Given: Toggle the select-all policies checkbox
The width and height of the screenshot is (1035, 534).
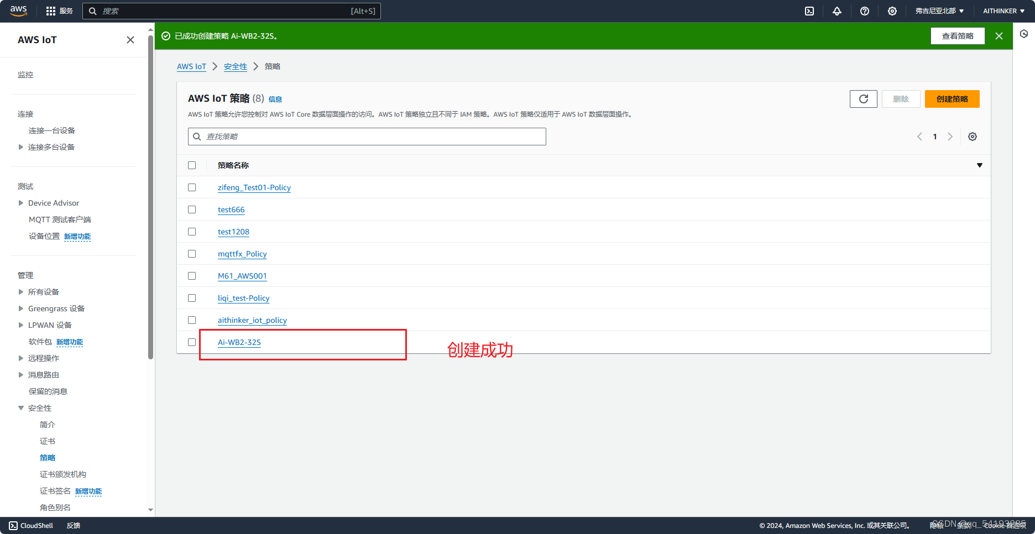Looking at the screenshot, I should pyautogui.click(x=192, y=165).
